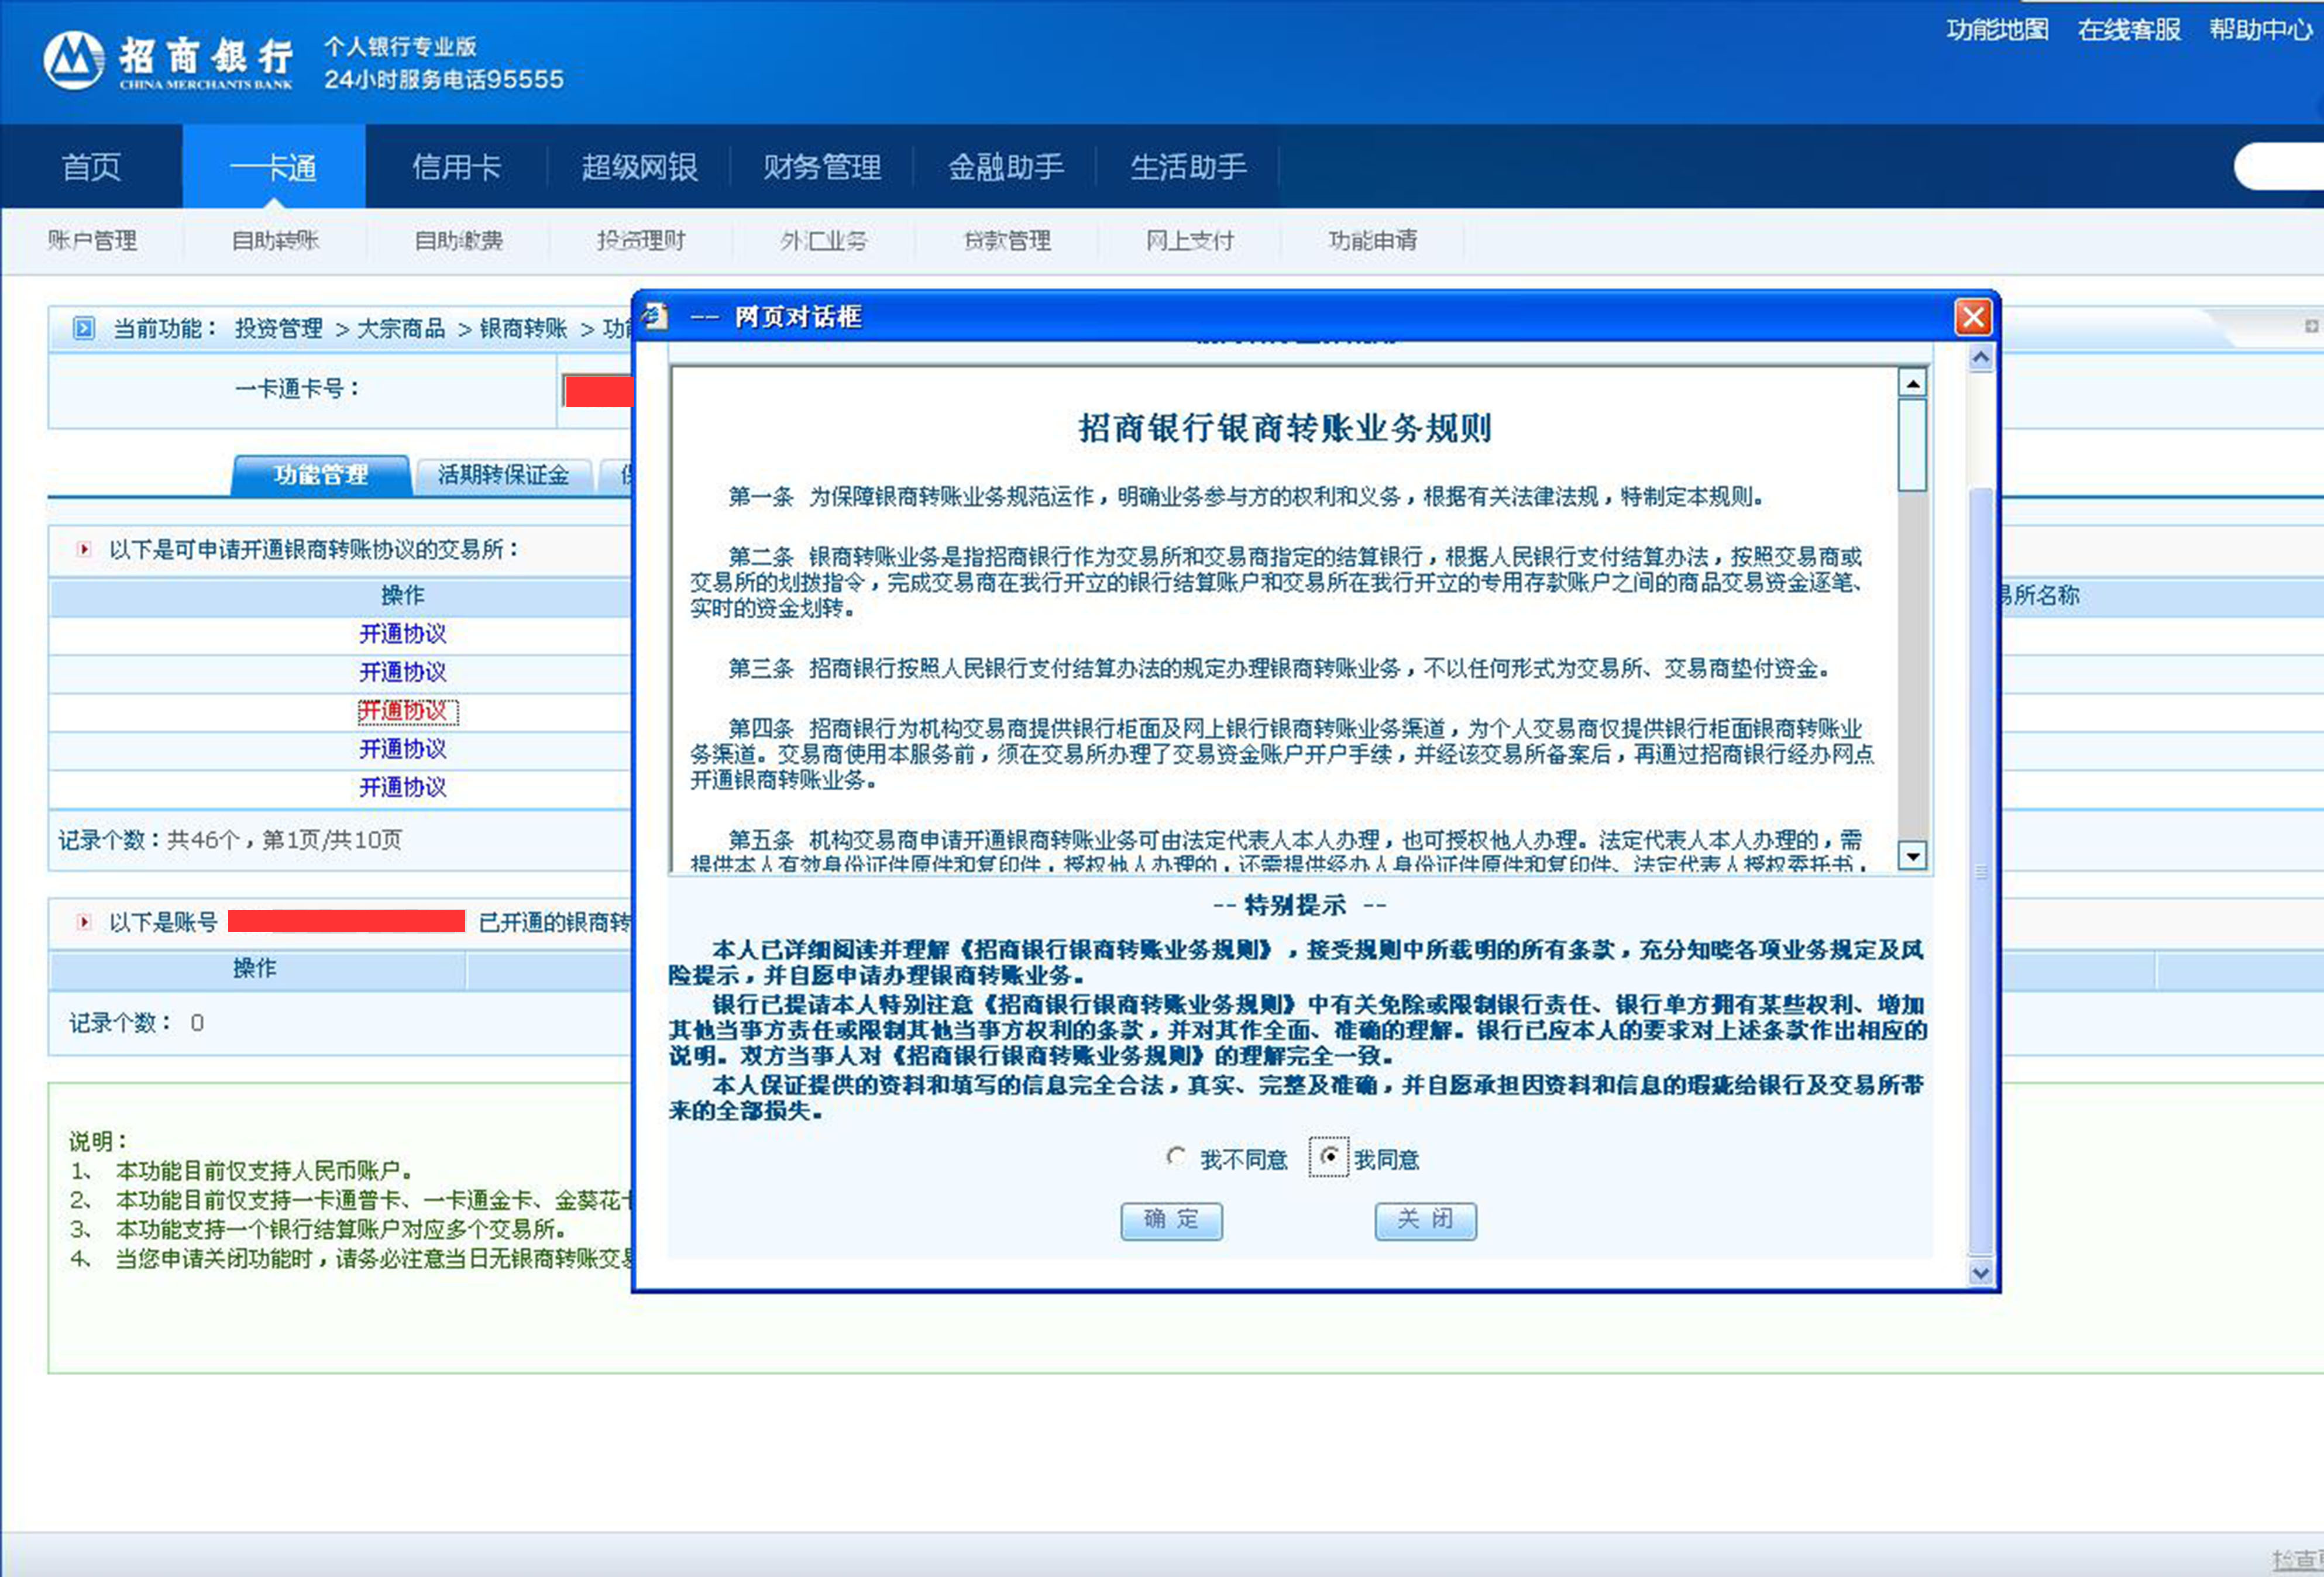Click the search field in top navigation
Viewport: 2324px width, 1577px height.
click(x=2278, y=166)
